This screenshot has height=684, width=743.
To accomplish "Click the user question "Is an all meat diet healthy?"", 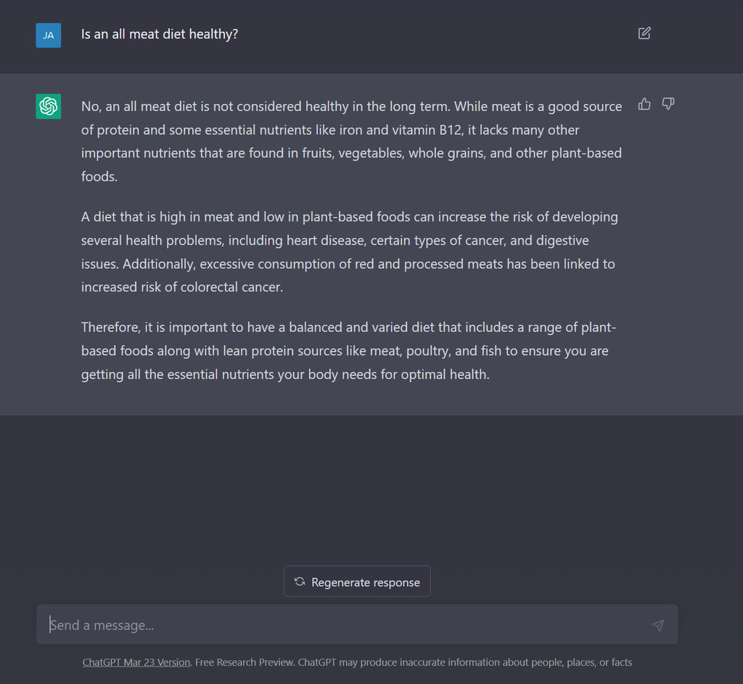I will 160,34.
